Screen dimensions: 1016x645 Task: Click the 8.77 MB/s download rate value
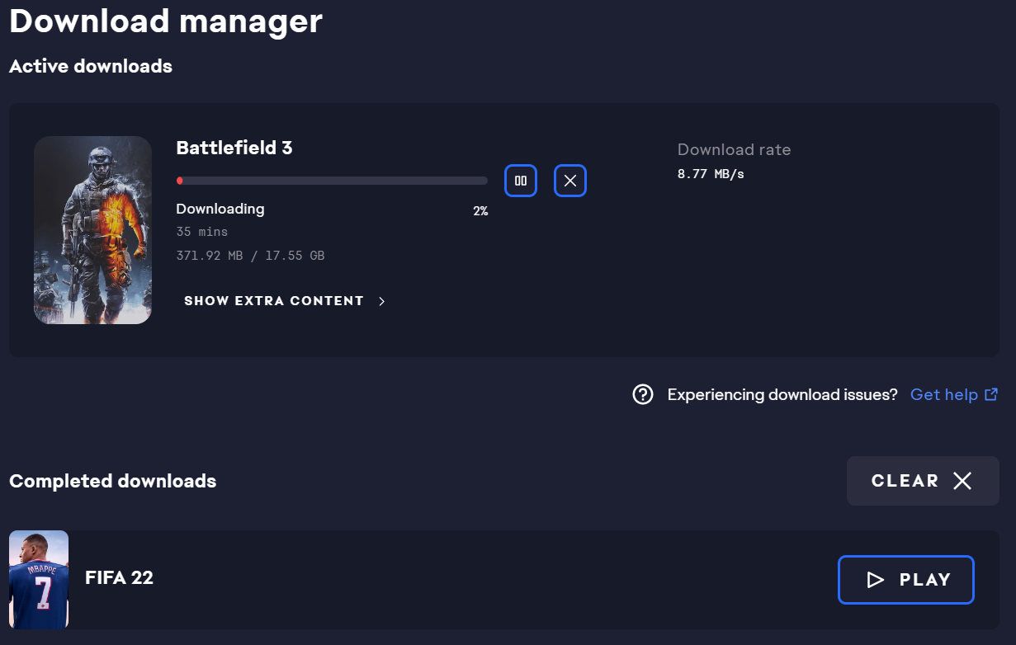[x=711, y=174]
